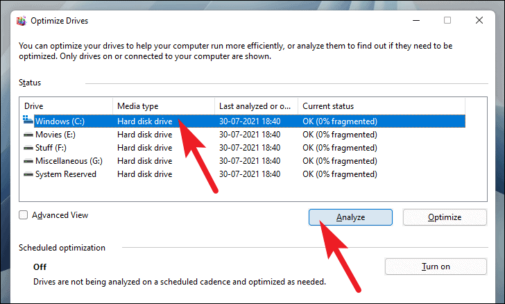
Task: Sort by the Media type column header
Action: coord(164,106)
